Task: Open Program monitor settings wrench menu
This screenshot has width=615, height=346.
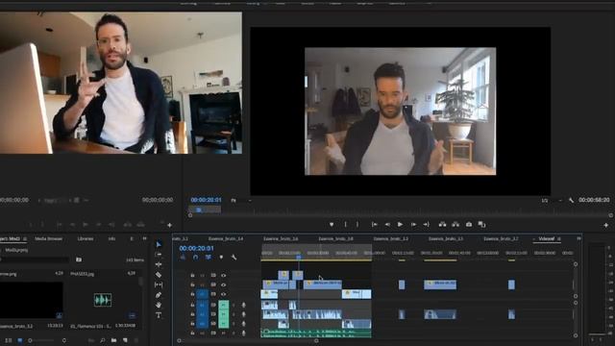Action: coord(571,201)
